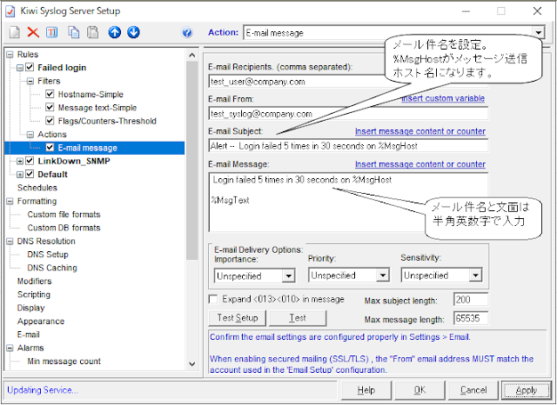557x405 pixels.
Task: Click the red X delete icon
Action: click(33, 33)
